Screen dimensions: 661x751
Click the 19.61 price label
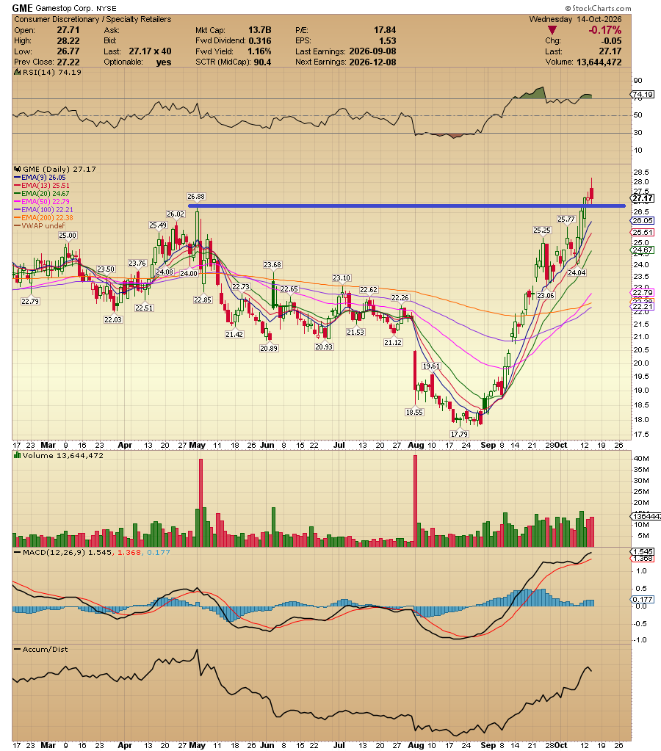tap(431, 366)
